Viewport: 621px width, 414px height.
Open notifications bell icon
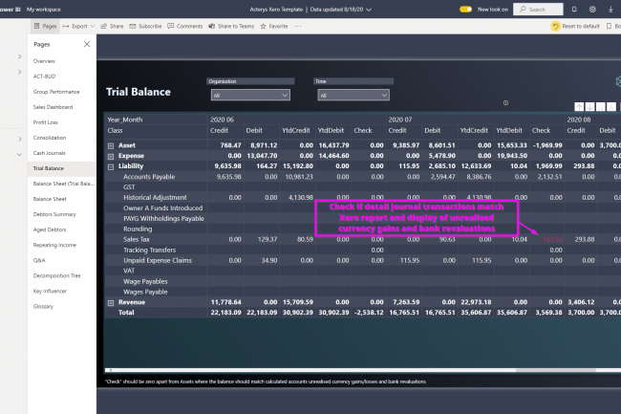(x=574, y=10)
